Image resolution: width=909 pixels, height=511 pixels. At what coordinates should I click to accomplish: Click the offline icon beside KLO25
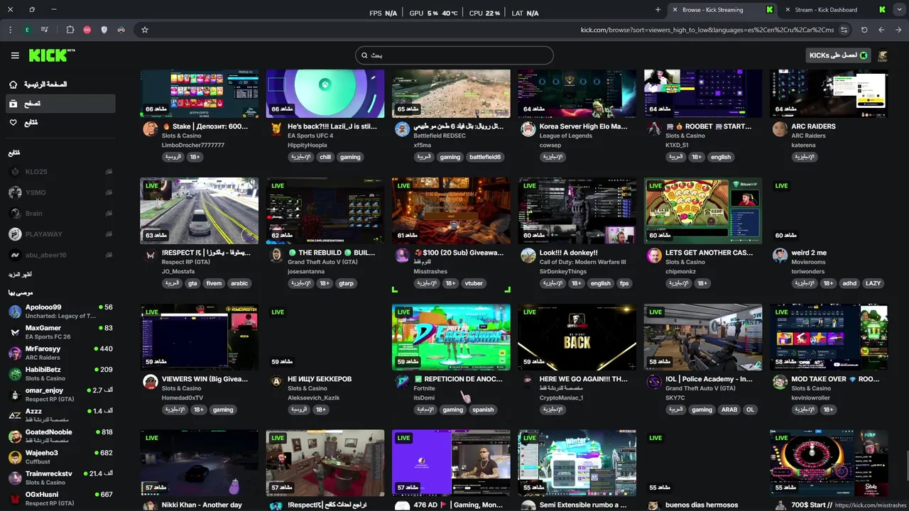pyautogui.click(x=109, y=172)
